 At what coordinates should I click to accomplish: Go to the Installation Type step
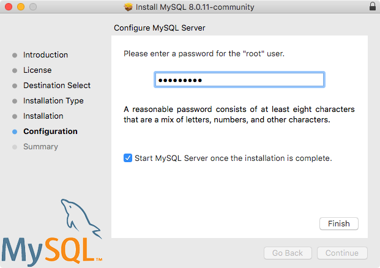coord(53,101)
